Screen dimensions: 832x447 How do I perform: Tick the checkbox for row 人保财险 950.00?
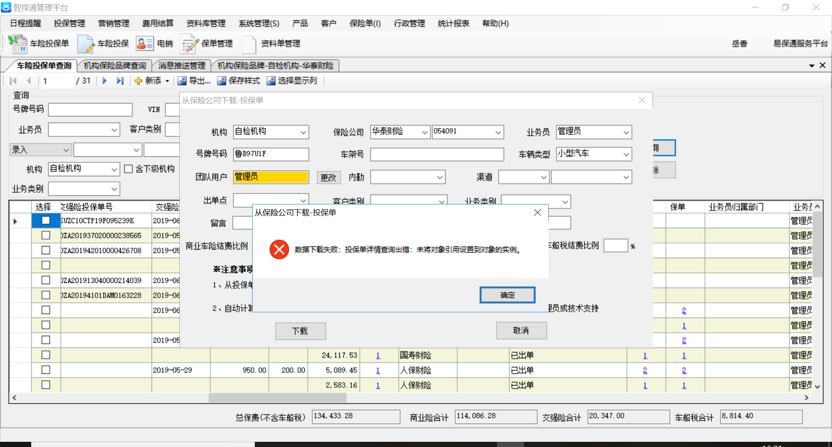(45, 370)
